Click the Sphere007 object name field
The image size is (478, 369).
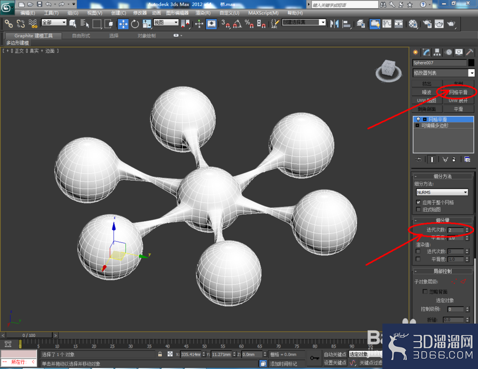click(x=440, y=63)
